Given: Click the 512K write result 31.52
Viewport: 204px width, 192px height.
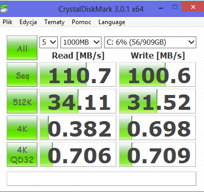Looking at the screenshot, I should pyautogui.click(x=157, y=101).
